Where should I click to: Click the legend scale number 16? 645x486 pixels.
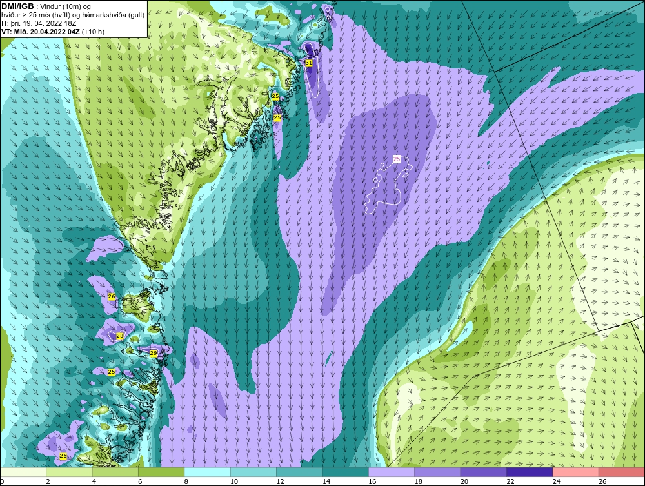pos(372,481)
